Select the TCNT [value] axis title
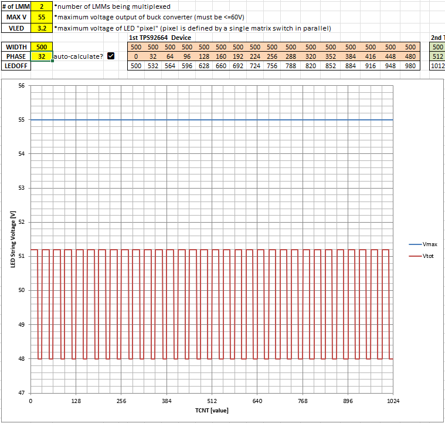 (212, 410)
